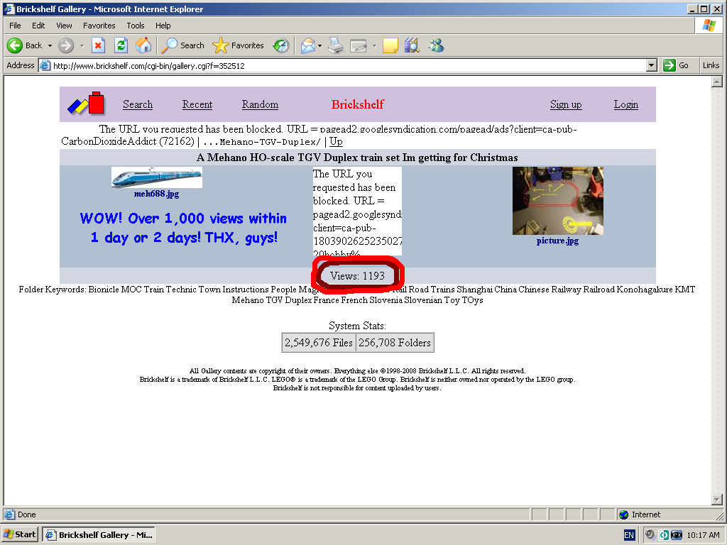
Task: Open the Search magnifier toolbar button
Action: [x=184, y=45]
